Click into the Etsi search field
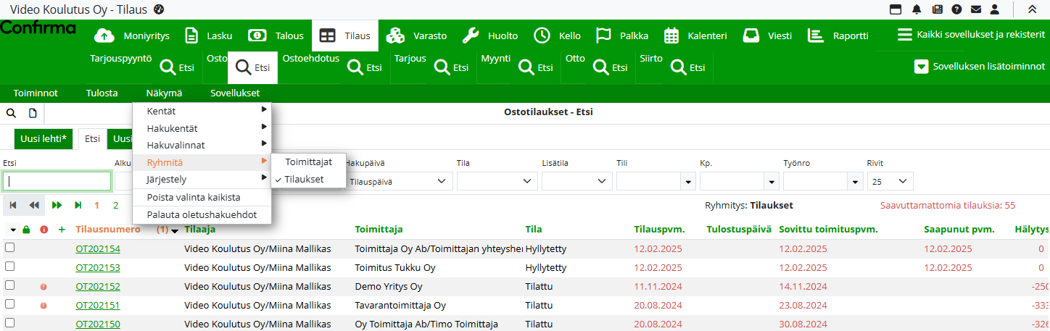Viewport: 1050px width, 331px height. coord(57,181)
